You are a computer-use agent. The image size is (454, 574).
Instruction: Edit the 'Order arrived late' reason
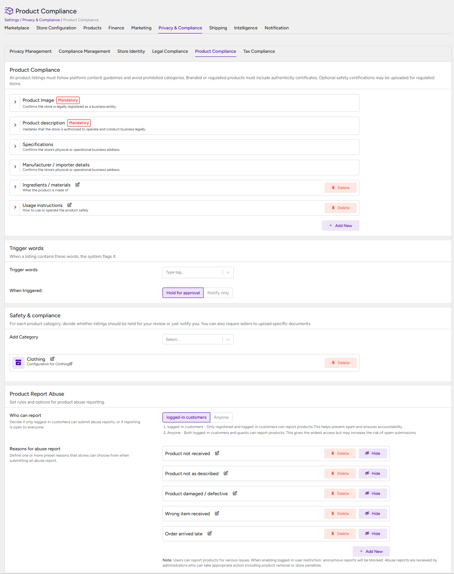pos(210,534)
